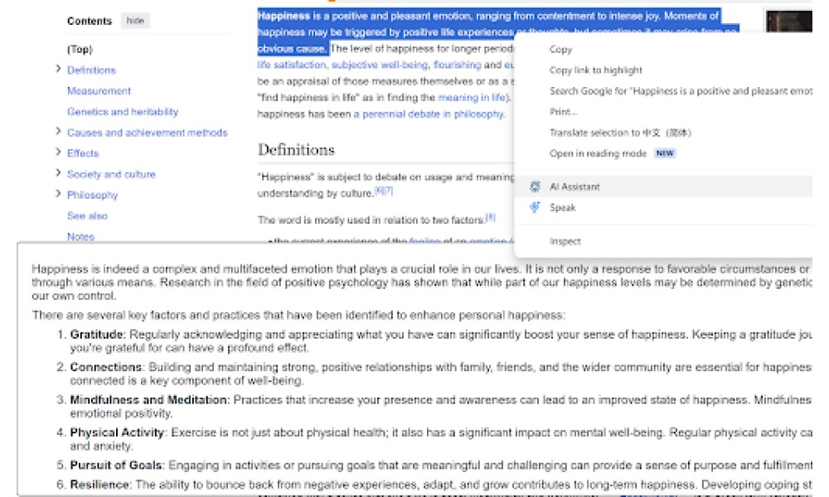Open the AI Assistant menu item
829x497 pixels.
[x=663, y=186]
